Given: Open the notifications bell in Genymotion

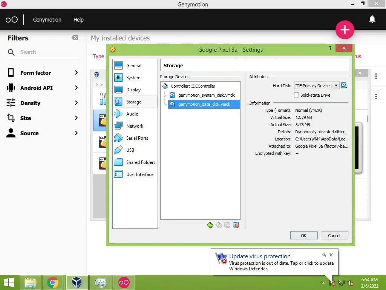Looking at the screenshot, I should 372,19.
